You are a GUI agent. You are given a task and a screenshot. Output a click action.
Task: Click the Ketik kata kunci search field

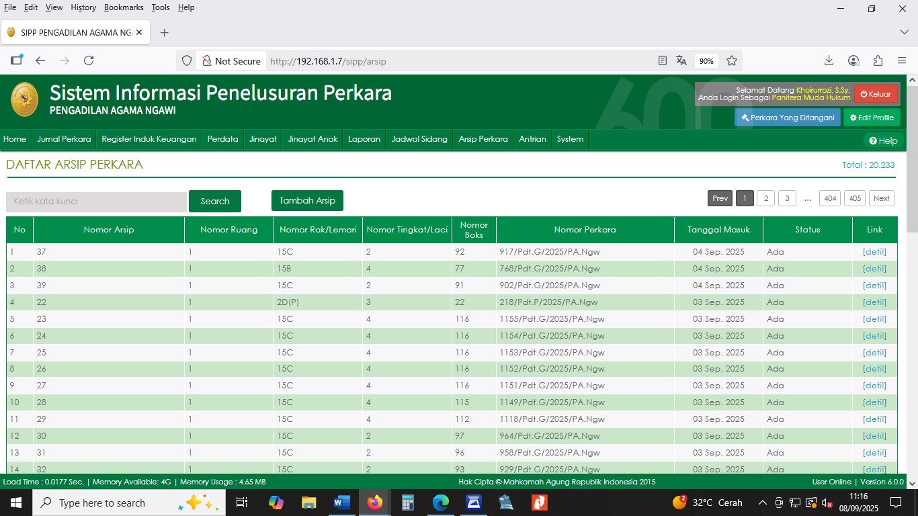point(95,202)
